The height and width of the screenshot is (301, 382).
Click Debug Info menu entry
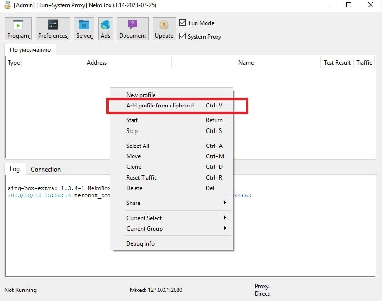(140, 244)
